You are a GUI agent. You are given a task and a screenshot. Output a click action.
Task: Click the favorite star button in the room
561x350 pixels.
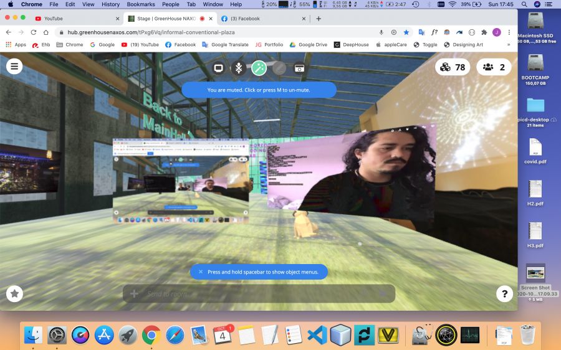[x=15, y=294]
